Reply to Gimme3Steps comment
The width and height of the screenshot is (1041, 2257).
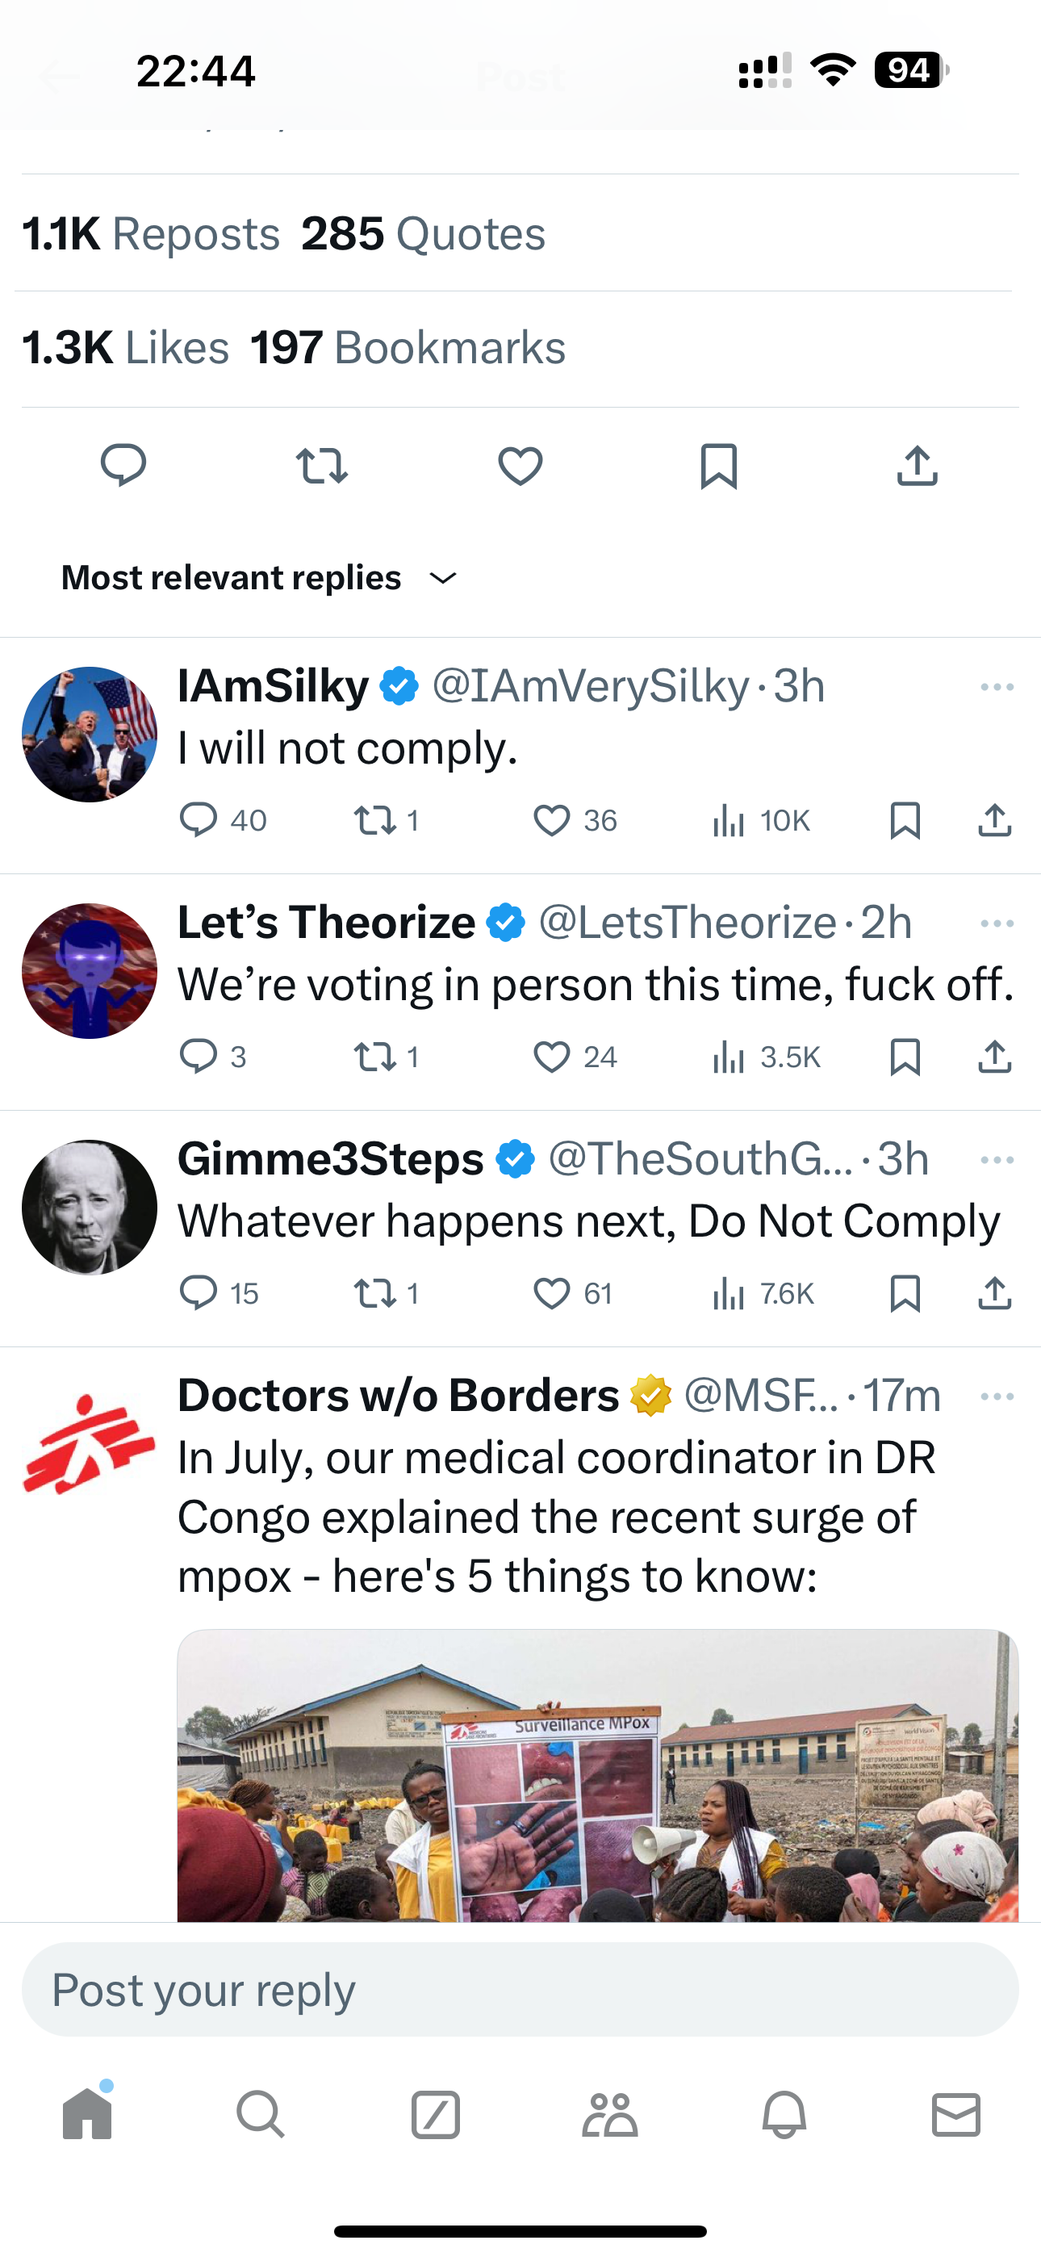click(x=199, y=1293)
